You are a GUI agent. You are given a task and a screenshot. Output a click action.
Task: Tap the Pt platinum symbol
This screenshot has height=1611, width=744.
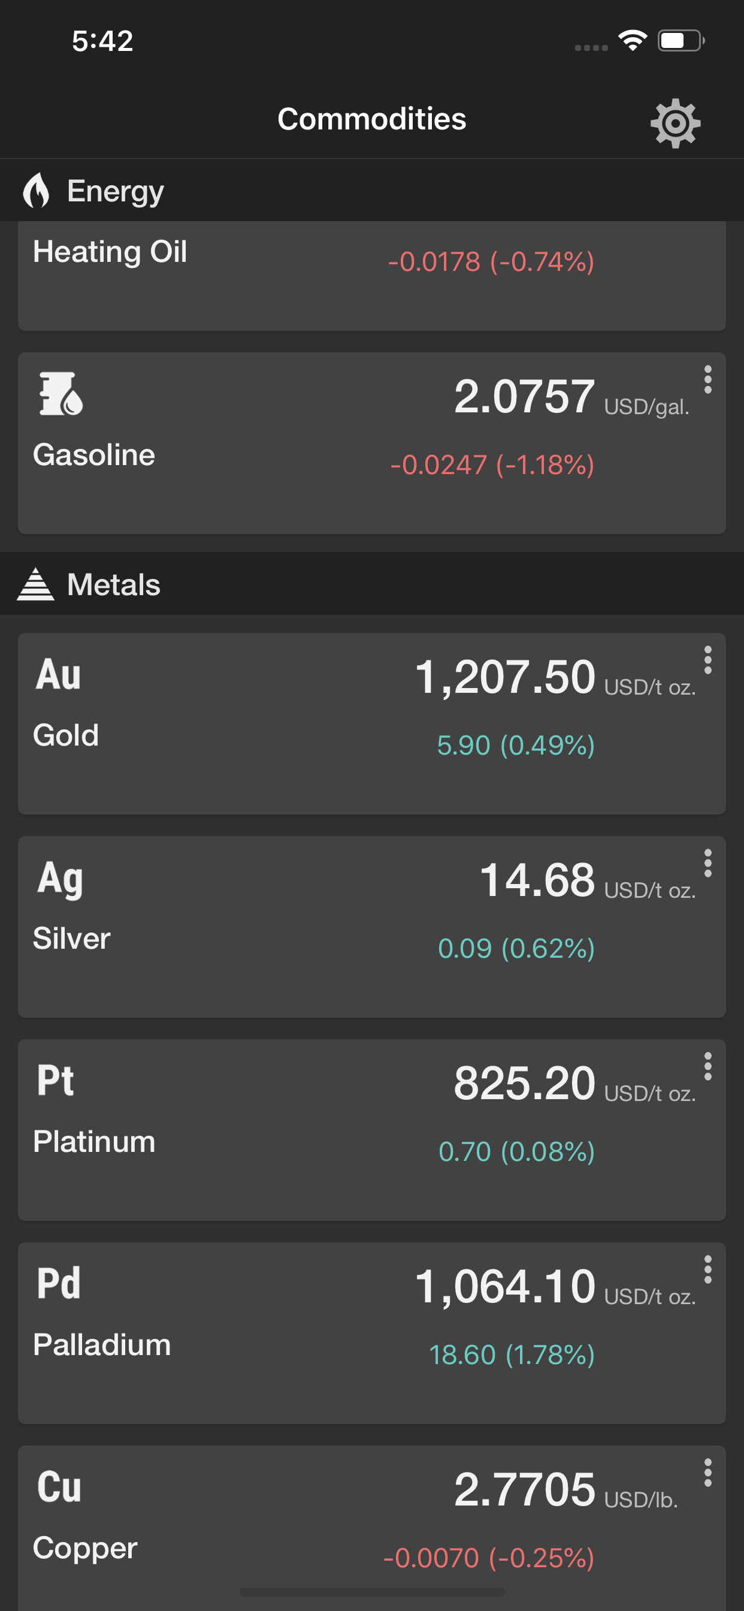coord(56,1081)
